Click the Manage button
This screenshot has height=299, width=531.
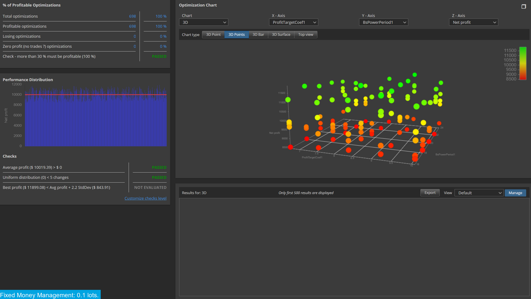(515, 193)
